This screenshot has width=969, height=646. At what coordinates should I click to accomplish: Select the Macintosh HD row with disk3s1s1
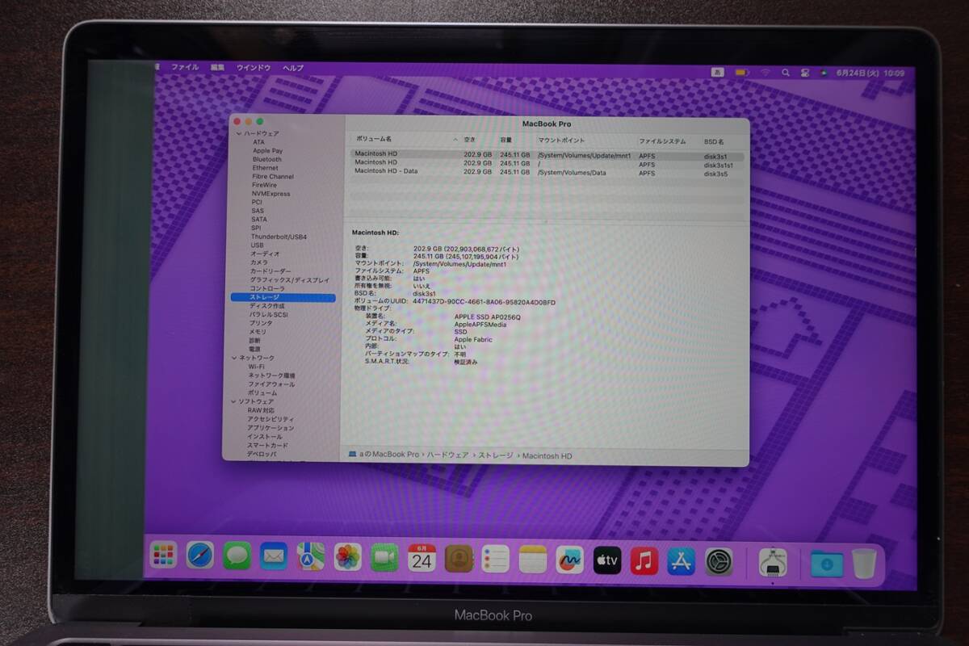coord(547,163)
